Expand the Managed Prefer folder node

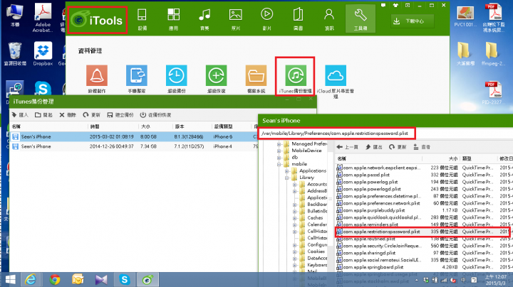(x=279, y=143)
